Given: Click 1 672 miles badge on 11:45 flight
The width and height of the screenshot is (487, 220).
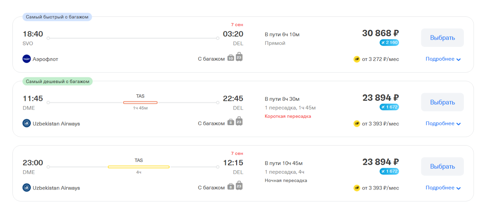Looking at the screenshot, I should (389, 107).
